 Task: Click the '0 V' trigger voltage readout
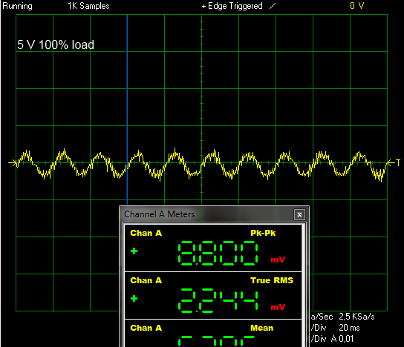[357, 6]
